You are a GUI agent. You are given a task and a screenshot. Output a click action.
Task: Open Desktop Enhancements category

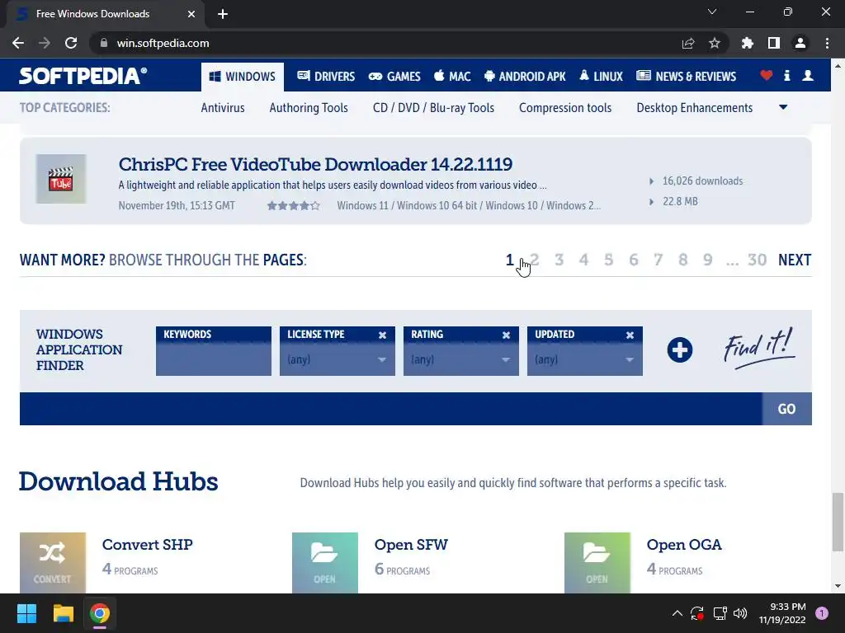[695, 108]
